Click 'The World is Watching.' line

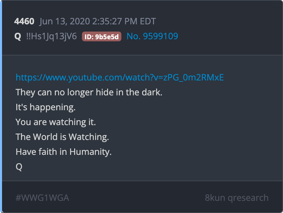click(62, 137)
